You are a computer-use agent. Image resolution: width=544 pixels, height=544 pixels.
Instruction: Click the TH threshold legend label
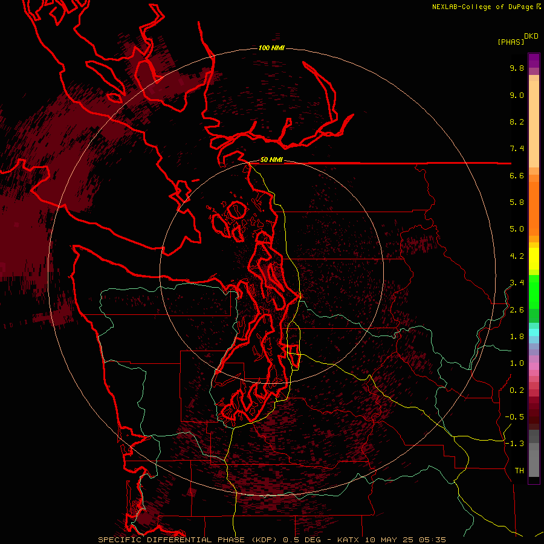pos(519,471)
